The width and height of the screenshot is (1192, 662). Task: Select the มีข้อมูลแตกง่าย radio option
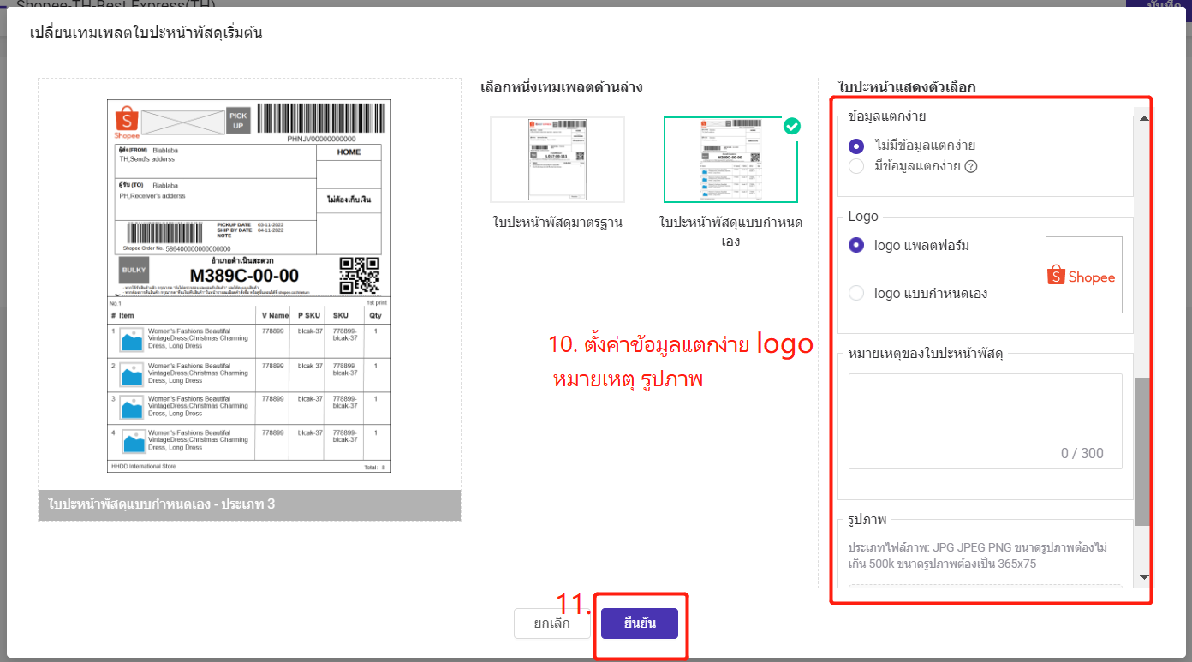click(856, 166)
